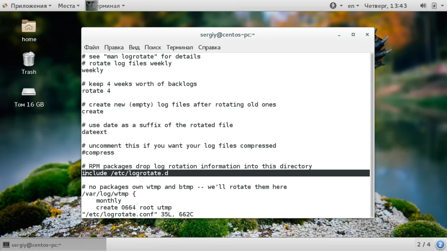This screenshot has width=447, height=251.
Task: Open the en keyboard layout dropdown
Action: pyautogui.click(x=353, y=6)
